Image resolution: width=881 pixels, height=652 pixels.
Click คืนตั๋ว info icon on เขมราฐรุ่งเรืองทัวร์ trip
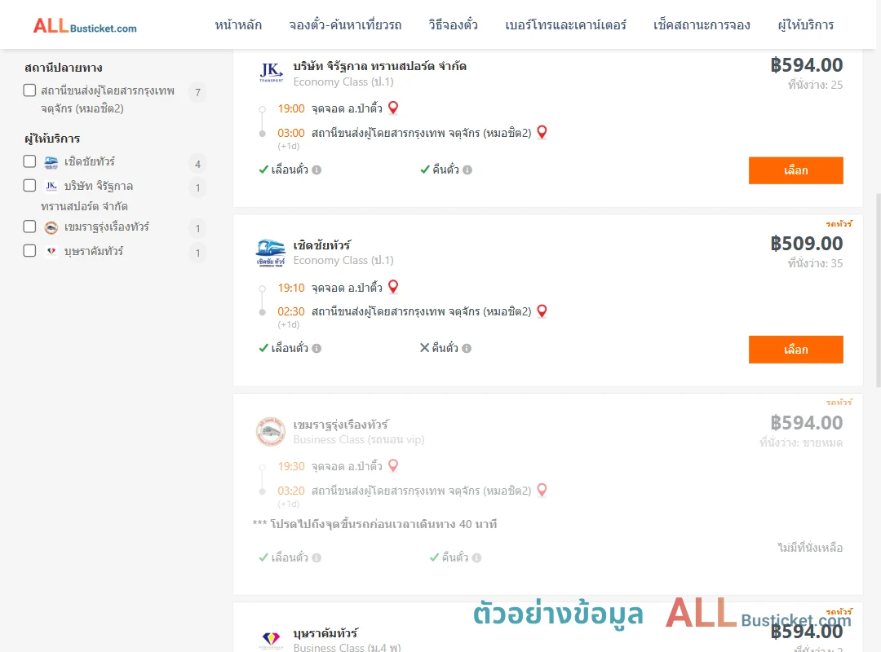[476, 557]
